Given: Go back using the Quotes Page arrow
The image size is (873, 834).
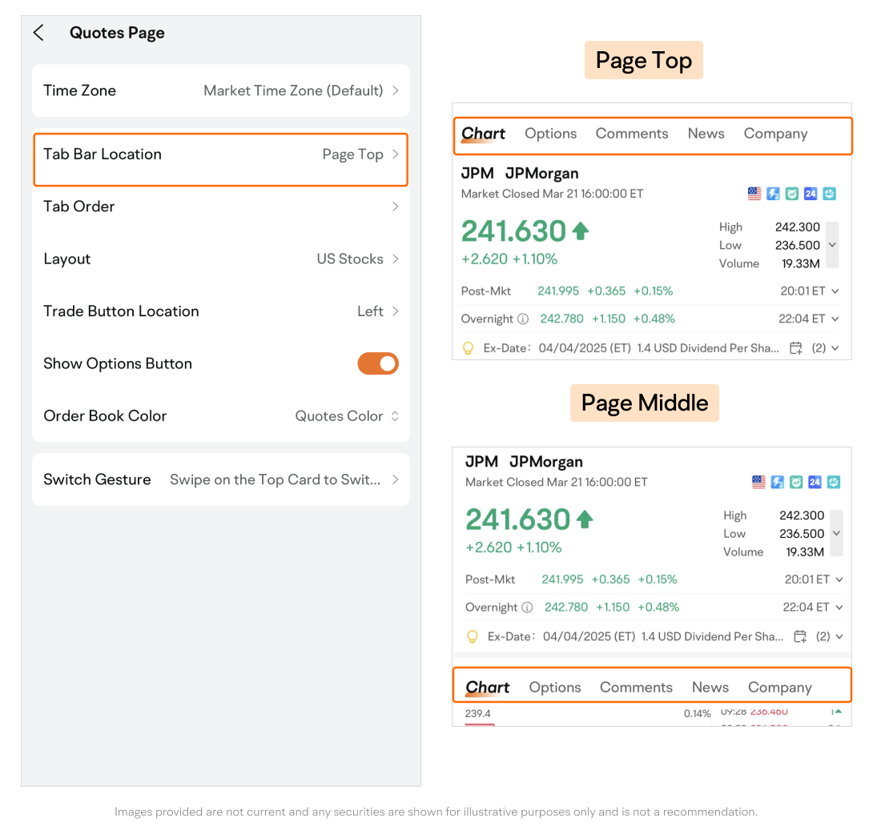Looking at the screenshot, I should (38, 33).
